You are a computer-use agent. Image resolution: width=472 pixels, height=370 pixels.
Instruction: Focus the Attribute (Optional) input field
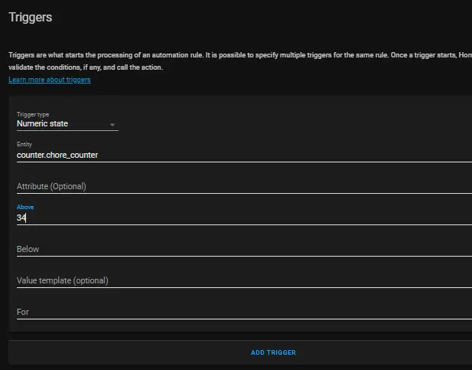pyautogui.click(x=244, y=186)
